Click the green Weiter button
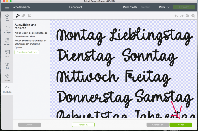 click(180, 125)
